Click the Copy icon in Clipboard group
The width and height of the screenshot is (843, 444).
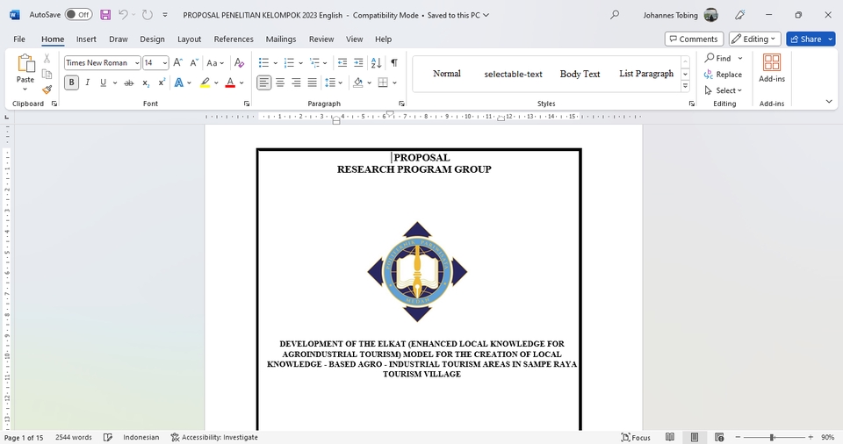47,75
